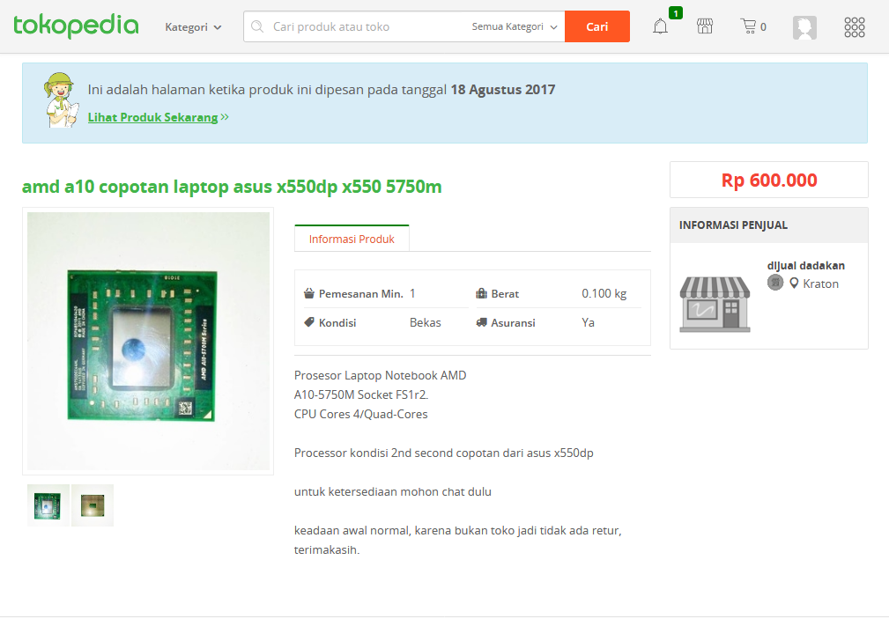Click the '0.100 kg' weight value

click(604, 293)
